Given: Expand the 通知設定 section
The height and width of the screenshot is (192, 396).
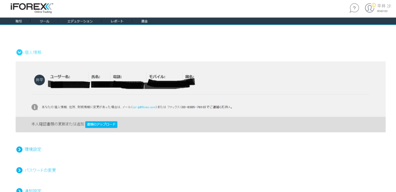Looking at the screenshot, I should [19, 191].
